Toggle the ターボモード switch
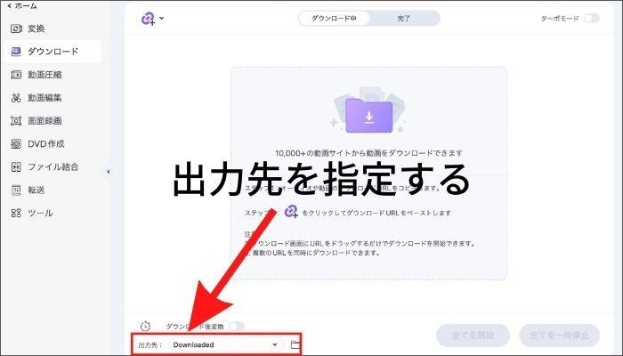Screen dimensions: 623x356 click(591, 19)
